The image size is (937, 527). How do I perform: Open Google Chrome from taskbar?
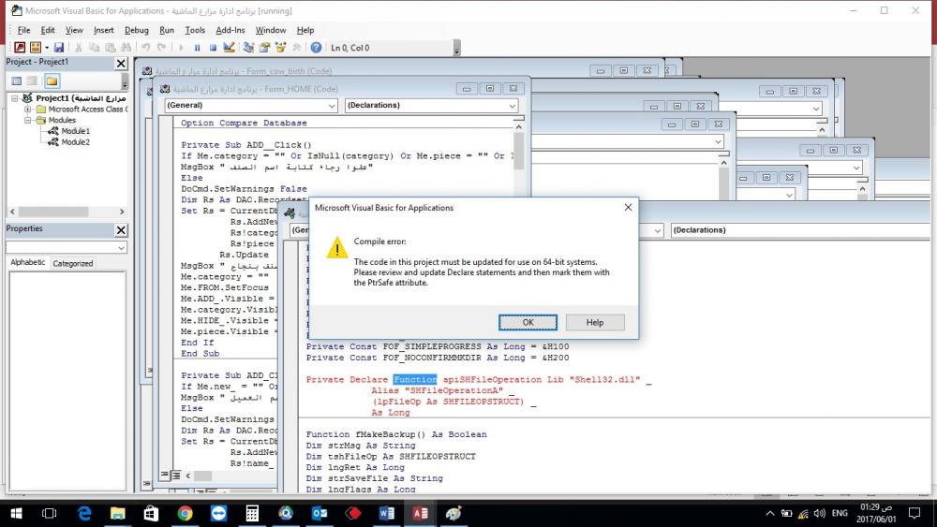[186, 513]
